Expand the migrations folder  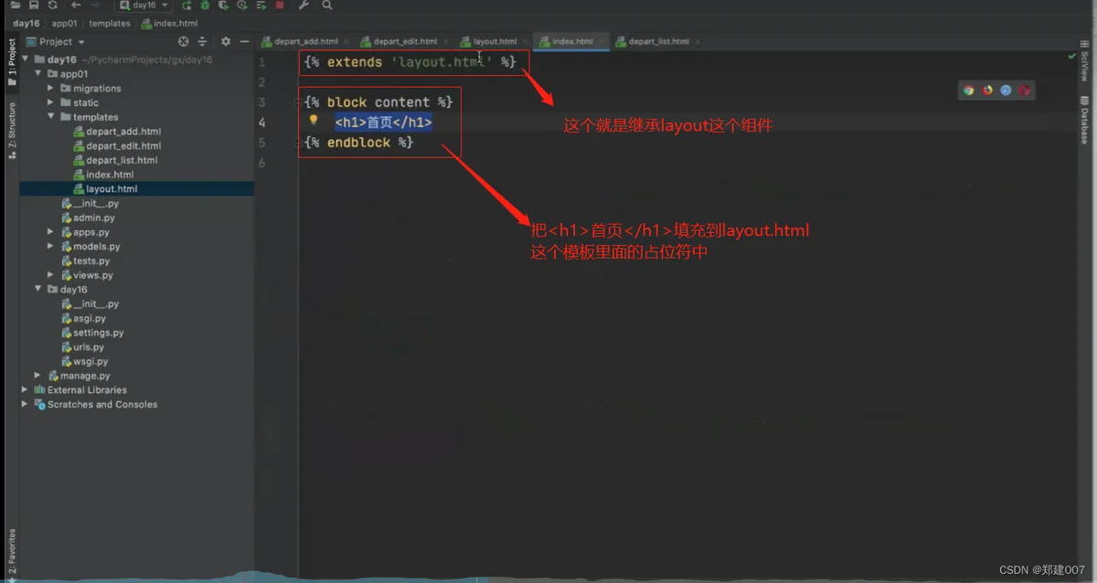tap(51, 89)
